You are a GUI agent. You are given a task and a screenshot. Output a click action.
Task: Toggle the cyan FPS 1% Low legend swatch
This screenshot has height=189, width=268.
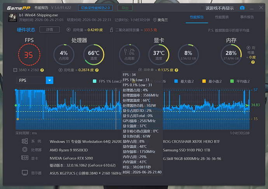94,81
